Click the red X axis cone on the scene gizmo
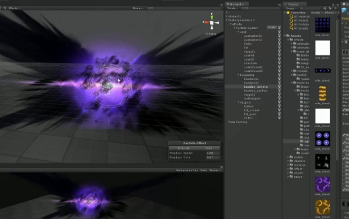 point(207,22)
